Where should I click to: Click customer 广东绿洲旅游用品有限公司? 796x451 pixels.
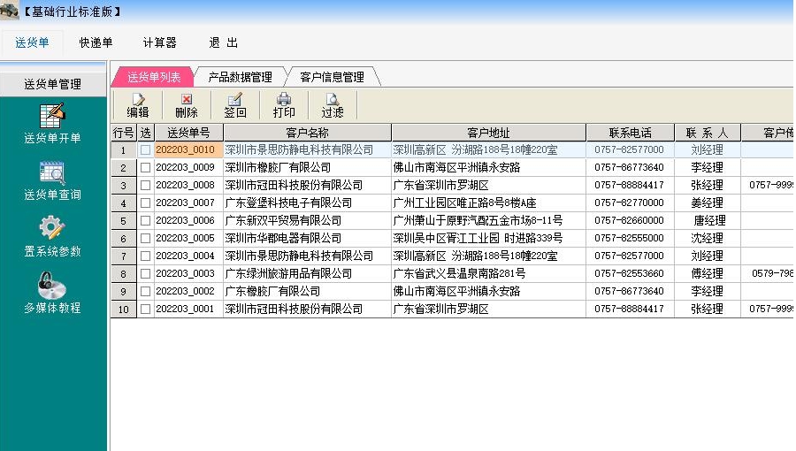coord(288,273)
